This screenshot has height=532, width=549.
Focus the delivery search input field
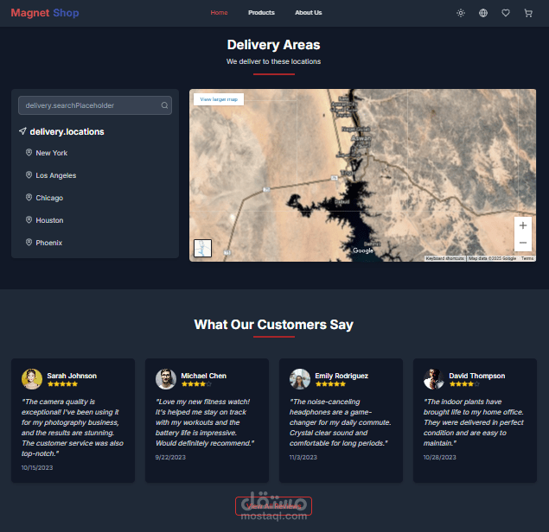click(x=95, y=105)
